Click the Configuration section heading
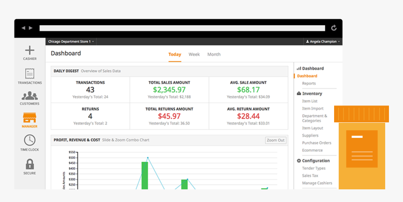 [x=316, y=161]
